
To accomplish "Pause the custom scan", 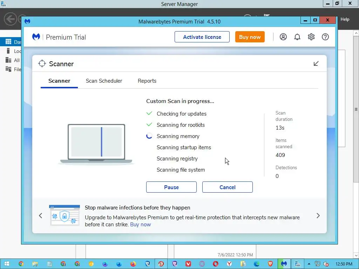I will coord(171,187).
